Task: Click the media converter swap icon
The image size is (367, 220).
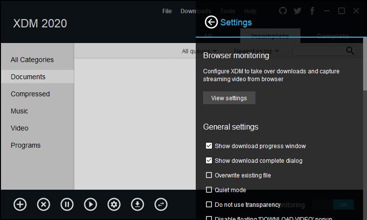Action: [161, 204]
